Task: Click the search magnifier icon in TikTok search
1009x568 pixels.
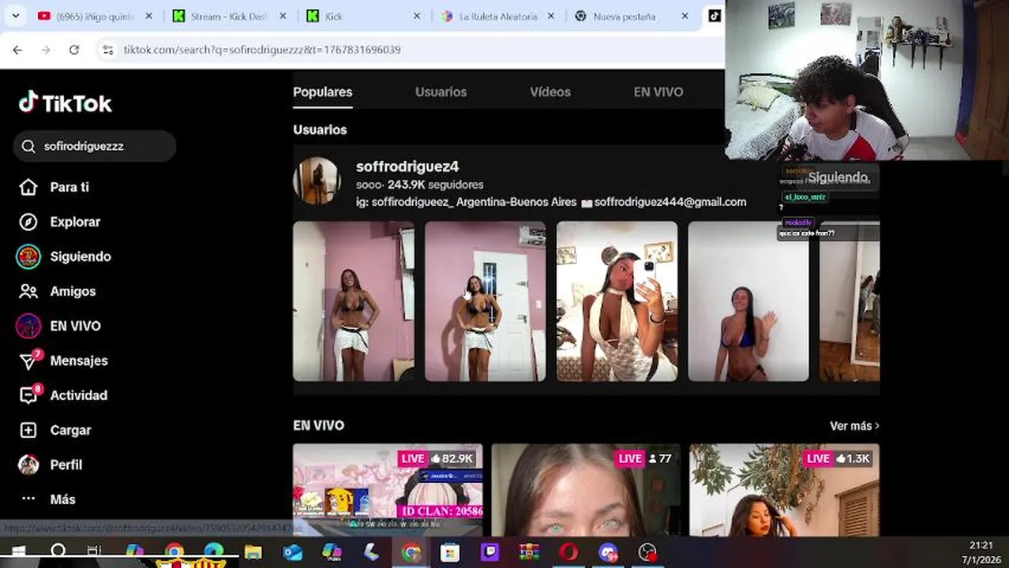Action: tap(28, 146)
